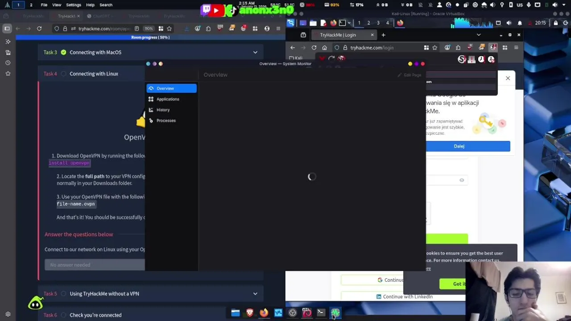Click Edit Page in System Monitor
571x321 pixels.
[x=410, y=75]
